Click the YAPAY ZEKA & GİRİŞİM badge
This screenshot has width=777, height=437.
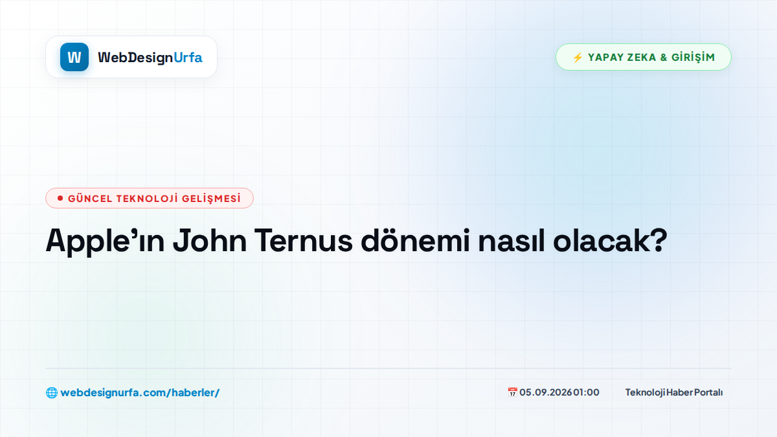[x=644, y=57]
